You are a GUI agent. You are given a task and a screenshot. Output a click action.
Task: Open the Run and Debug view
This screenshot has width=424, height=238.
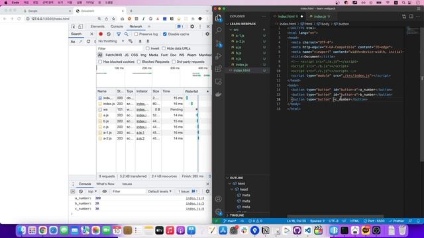pyautogui.click(x=218, y=56)
